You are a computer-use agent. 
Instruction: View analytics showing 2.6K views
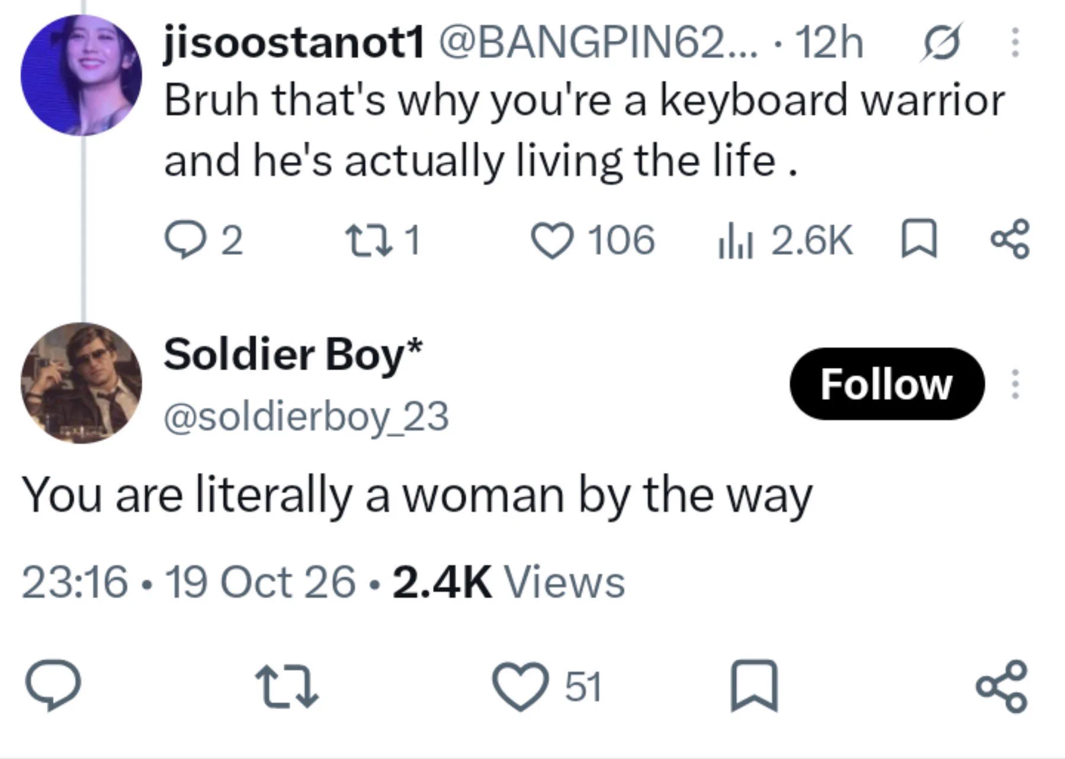[x=785, y=240]
